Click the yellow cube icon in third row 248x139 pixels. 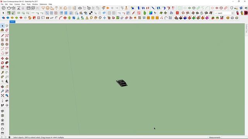coord(228,18)
